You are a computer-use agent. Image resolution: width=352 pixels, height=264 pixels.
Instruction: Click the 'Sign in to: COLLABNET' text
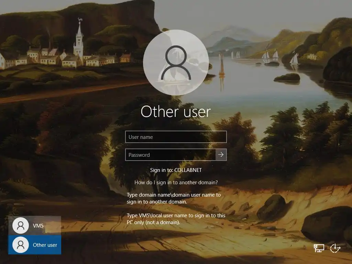click(x=176, y=170)
